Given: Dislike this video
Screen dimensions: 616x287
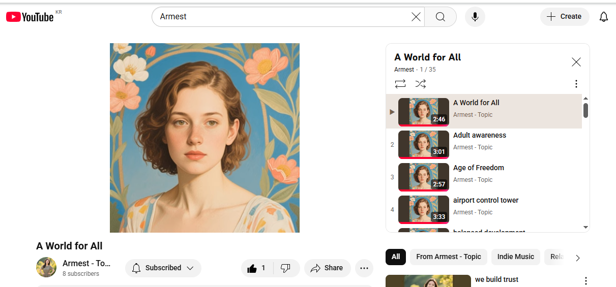Looking at the screenshot, I should tap(286, 268).
